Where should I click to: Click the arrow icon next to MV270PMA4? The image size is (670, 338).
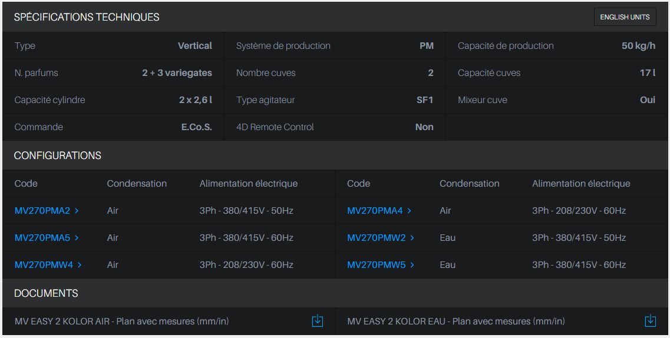[410, 211]
